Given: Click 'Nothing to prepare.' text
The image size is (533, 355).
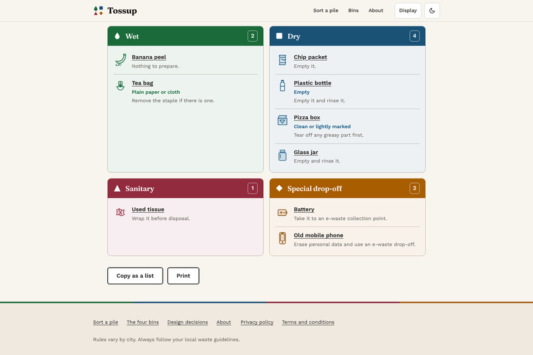Looking at the screenshot, I should (x=155, y=66).
